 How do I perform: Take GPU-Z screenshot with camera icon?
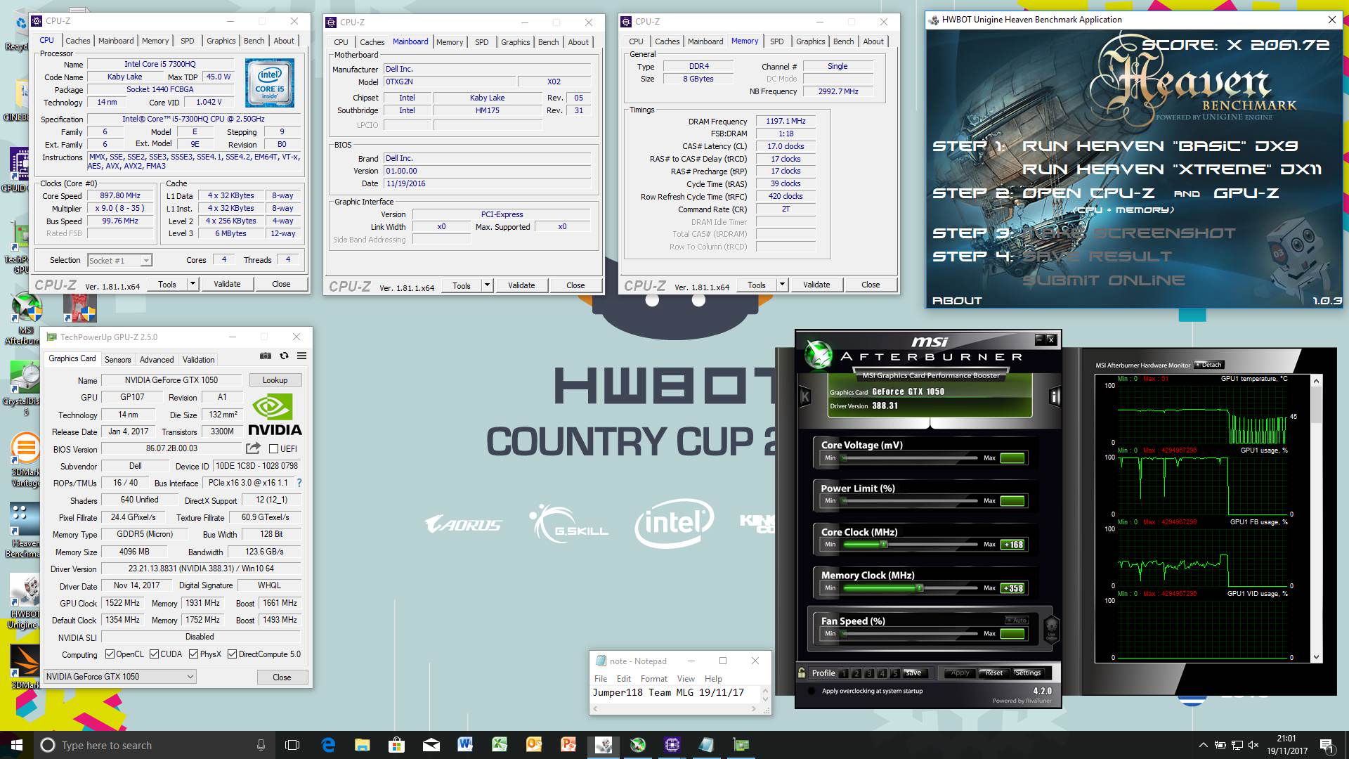coord(266,356)
